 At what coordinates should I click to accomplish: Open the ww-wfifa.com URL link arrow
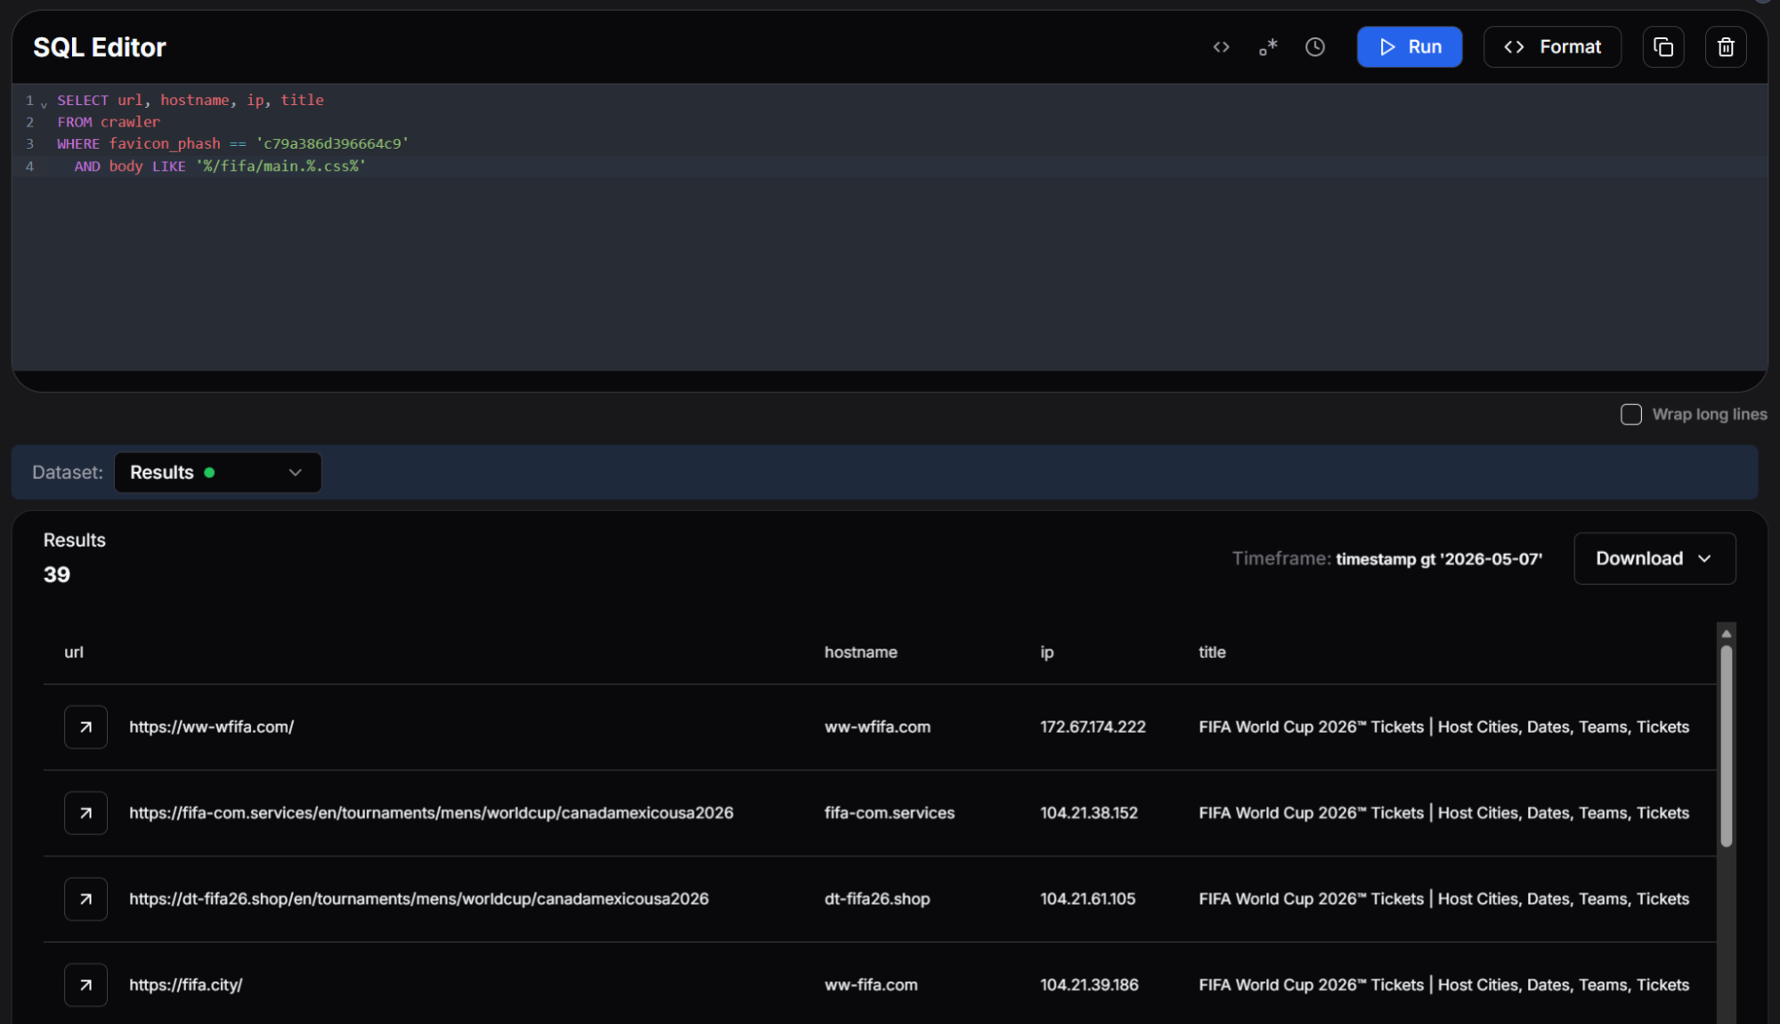click(x=85, y=727)
